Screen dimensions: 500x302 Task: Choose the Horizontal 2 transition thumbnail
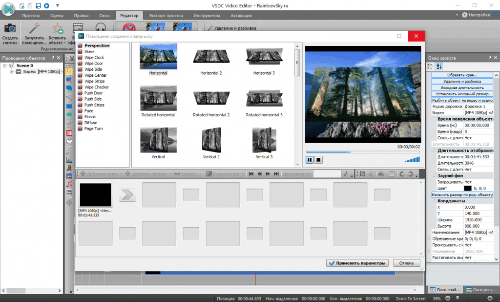(211, 57)
